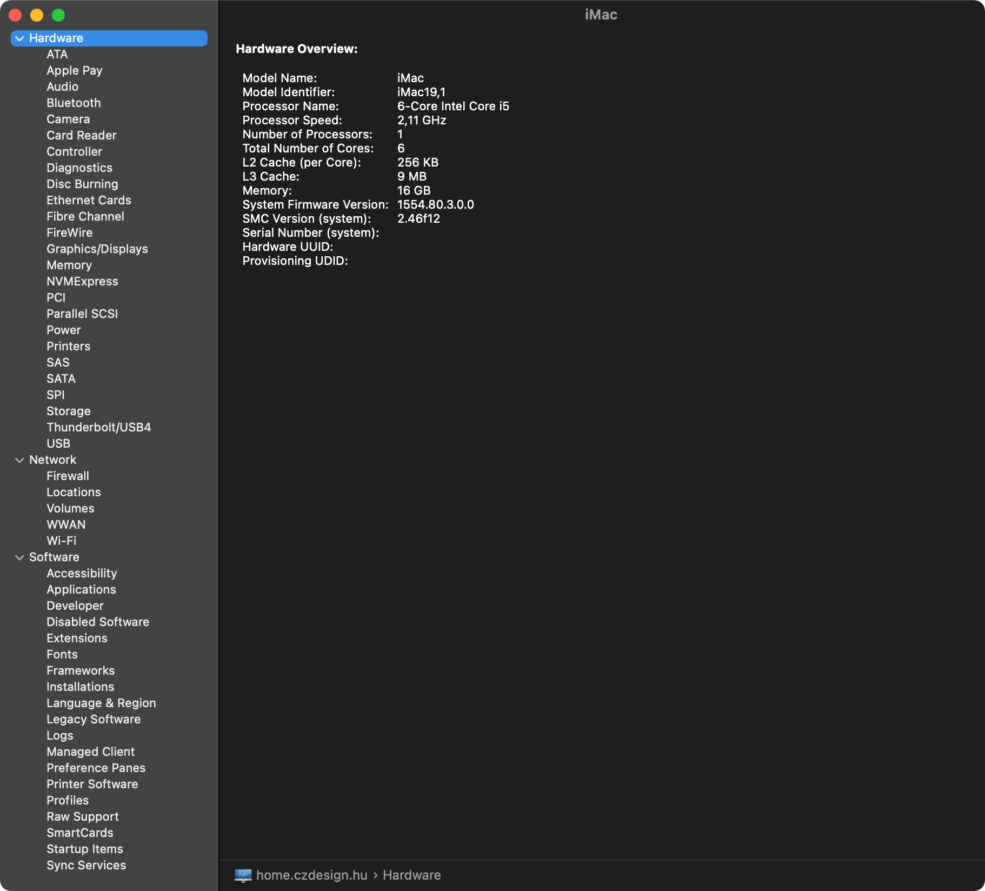Open Startup Items entry

(85, 849)
